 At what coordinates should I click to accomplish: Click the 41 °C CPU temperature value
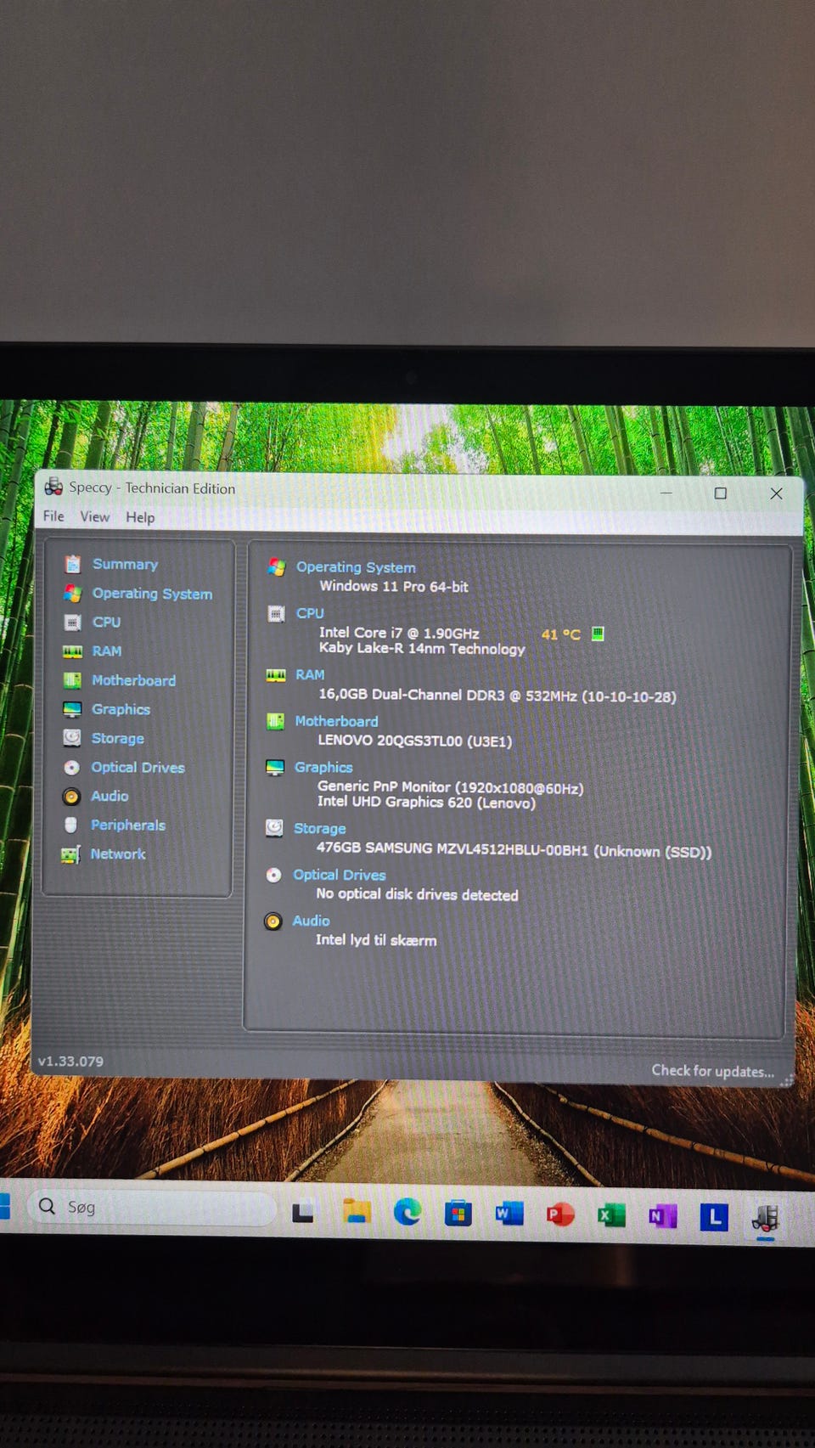click(x=560, y=634)
